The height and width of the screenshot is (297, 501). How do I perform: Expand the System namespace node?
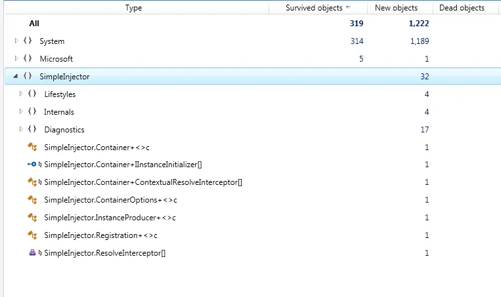click(x=16, y=41)
